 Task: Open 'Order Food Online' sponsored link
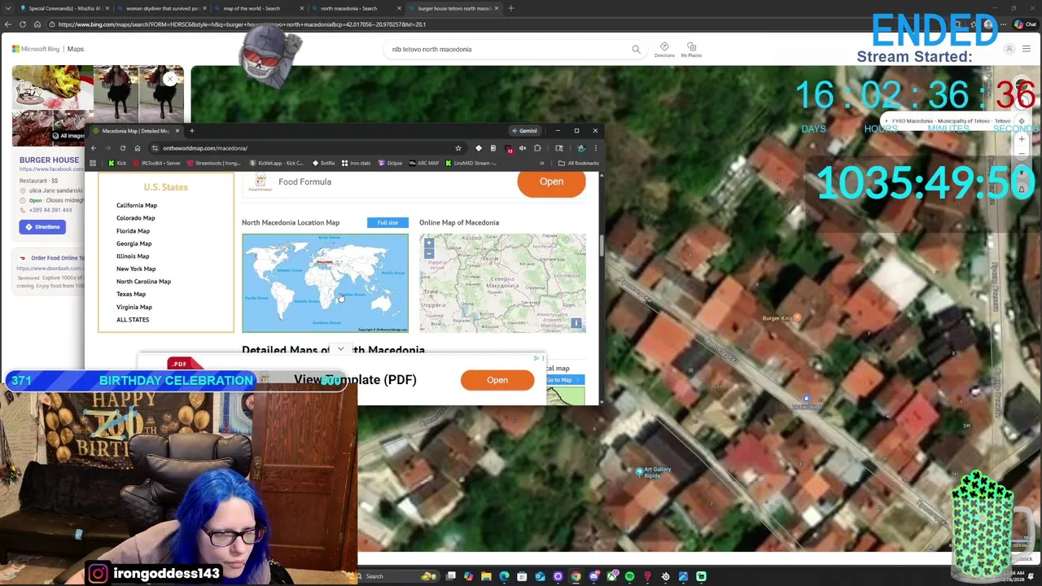point(58,258)
